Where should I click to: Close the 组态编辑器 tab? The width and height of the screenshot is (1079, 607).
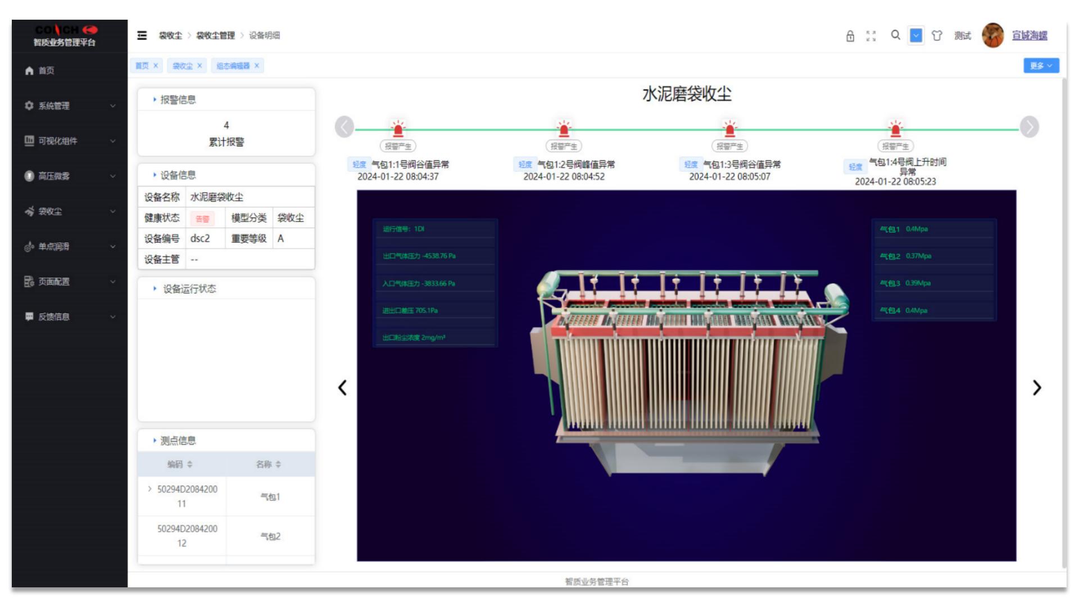point(257,66)
